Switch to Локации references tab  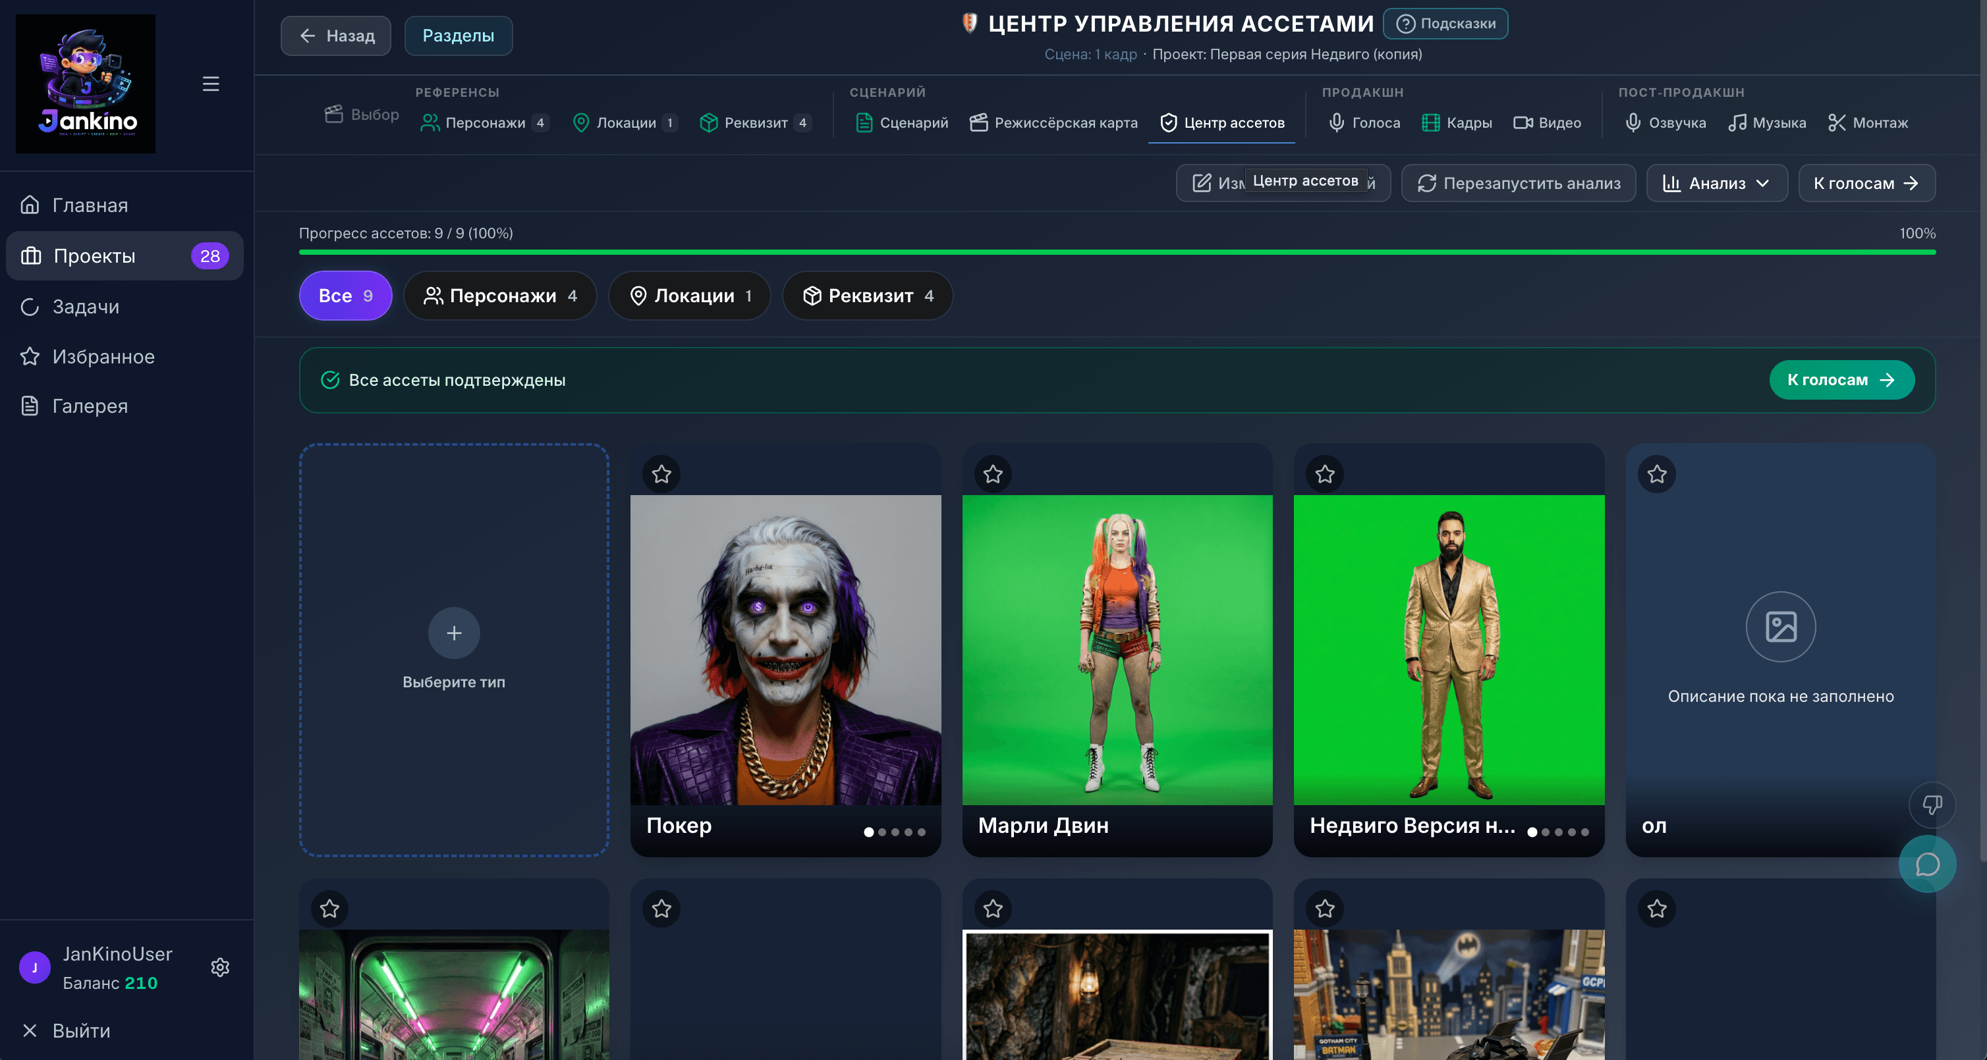[x=625, y=122]
